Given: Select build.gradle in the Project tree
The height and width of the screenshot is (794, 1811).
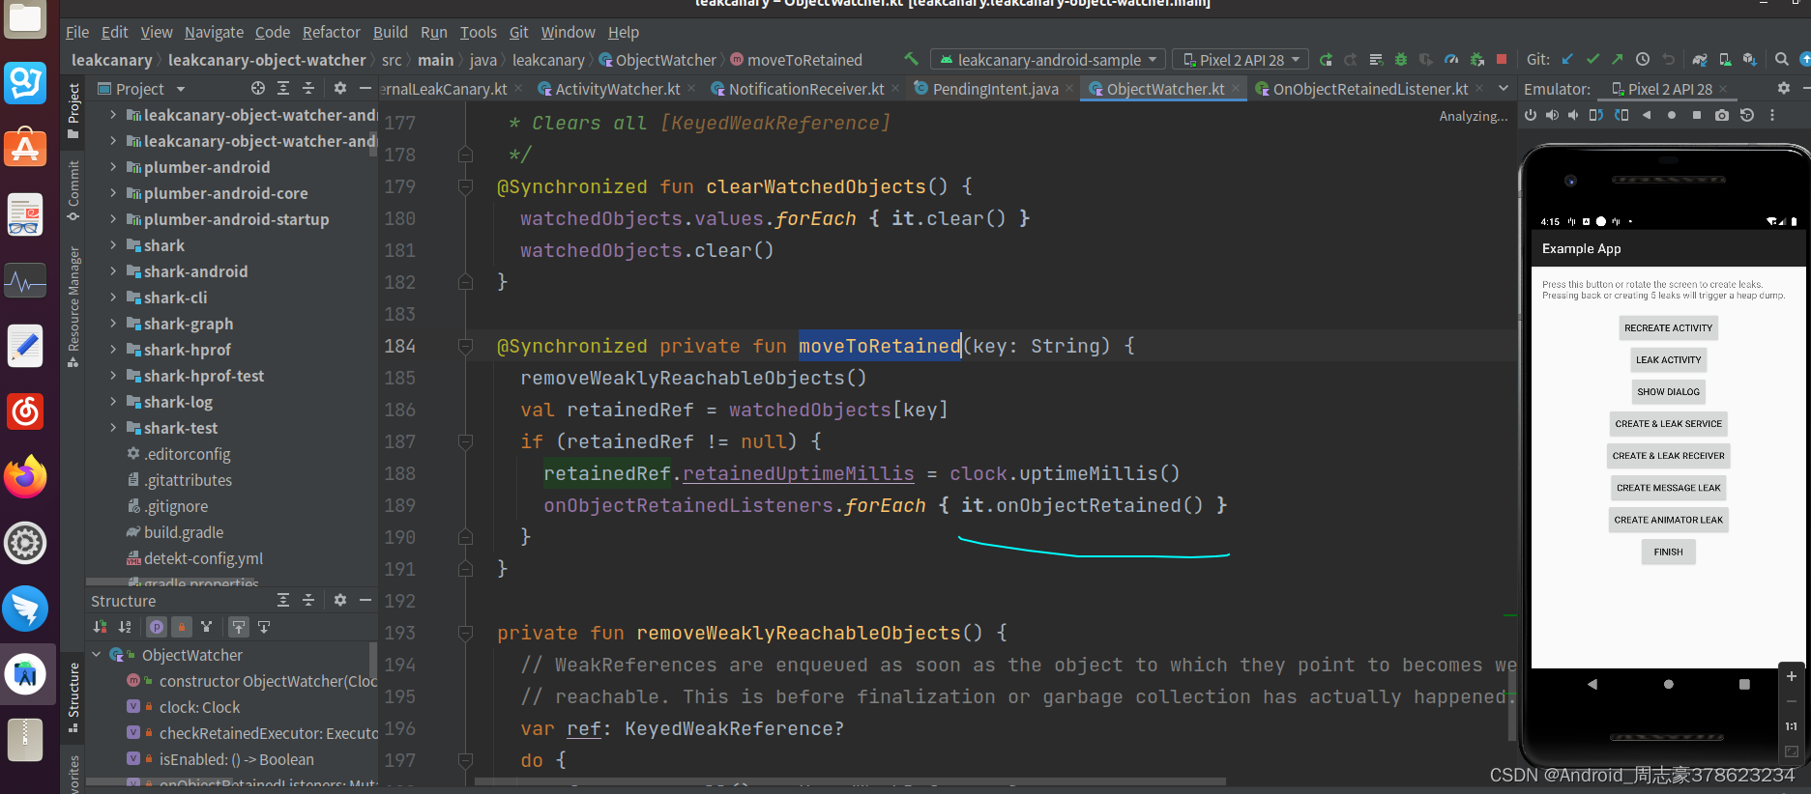Looking at the screenshot, I should point(183,532).
